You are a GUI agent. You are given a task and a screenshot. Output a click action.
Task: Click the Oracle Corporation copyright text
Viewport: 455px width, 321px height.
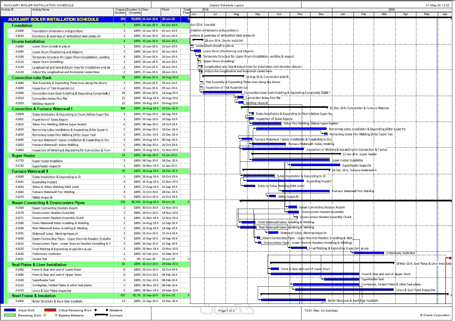(x=435, y=315)
